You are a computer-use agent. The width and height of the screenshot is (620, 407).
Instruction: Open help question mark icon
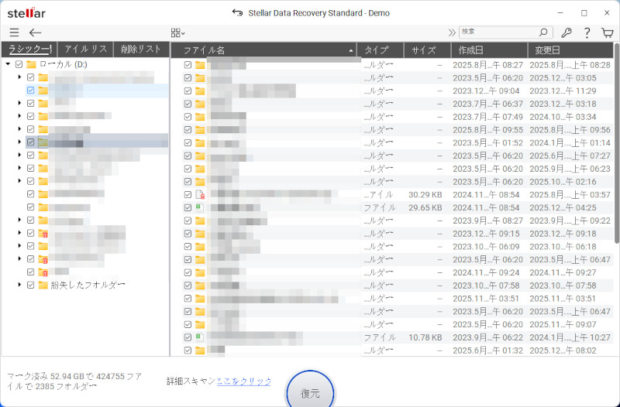click(x=587, y=32)
